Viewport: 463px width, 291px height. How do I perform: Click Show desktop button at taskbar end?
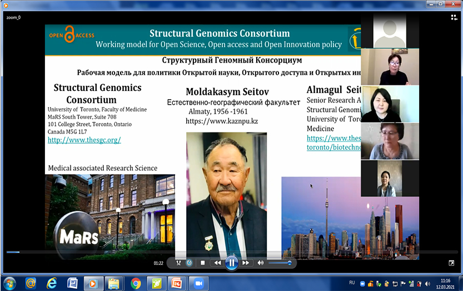pyautogui.click(x=460, y=284)
